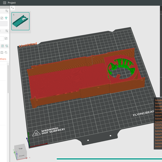The width and height of the screenshot is (162, 162).
Task: Select plate 1 thumbnail
Action: coord(20,21)
